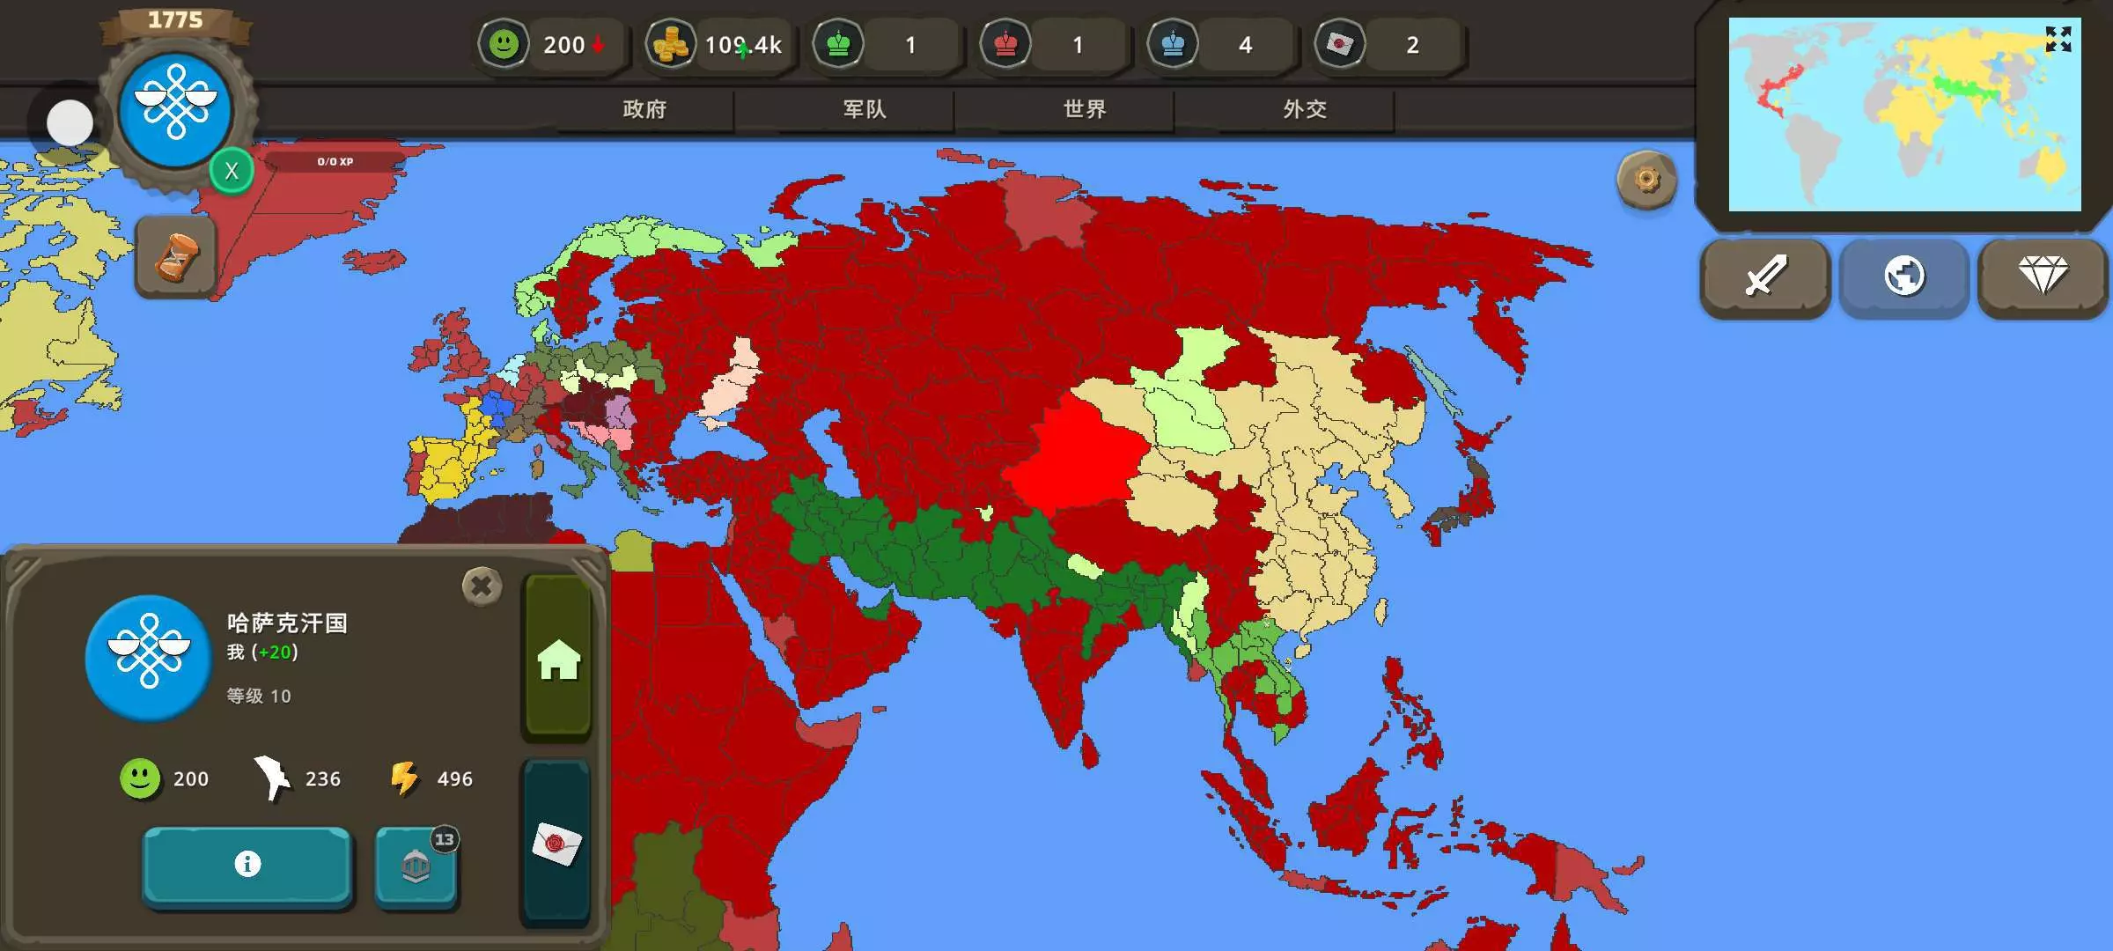Click the golden settings gear icon

tap(1646, 181)
